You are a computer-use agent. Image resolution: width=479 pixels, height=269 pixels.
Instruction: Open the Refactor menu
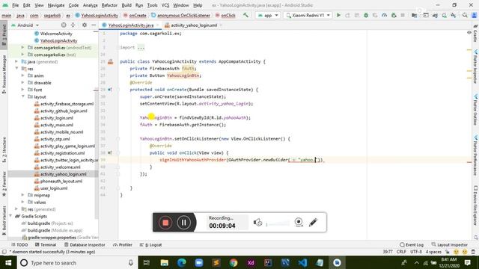109,5
